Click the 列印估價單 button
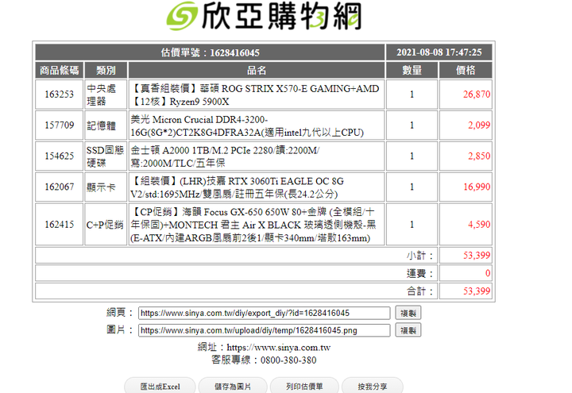Viewport: 572px width, 393px height. 304,386
